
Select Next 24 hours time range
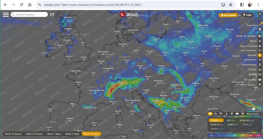coord(34,134)
